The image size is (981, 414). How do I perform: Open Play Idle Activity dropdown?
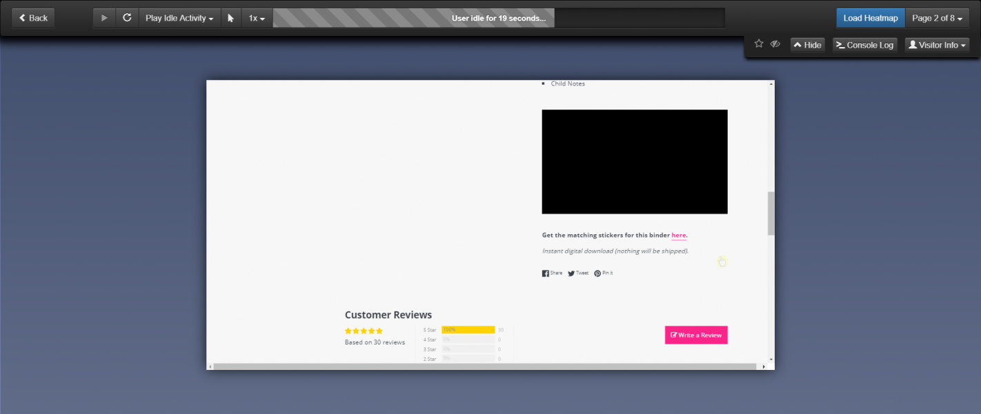click(x=179, y=18)
